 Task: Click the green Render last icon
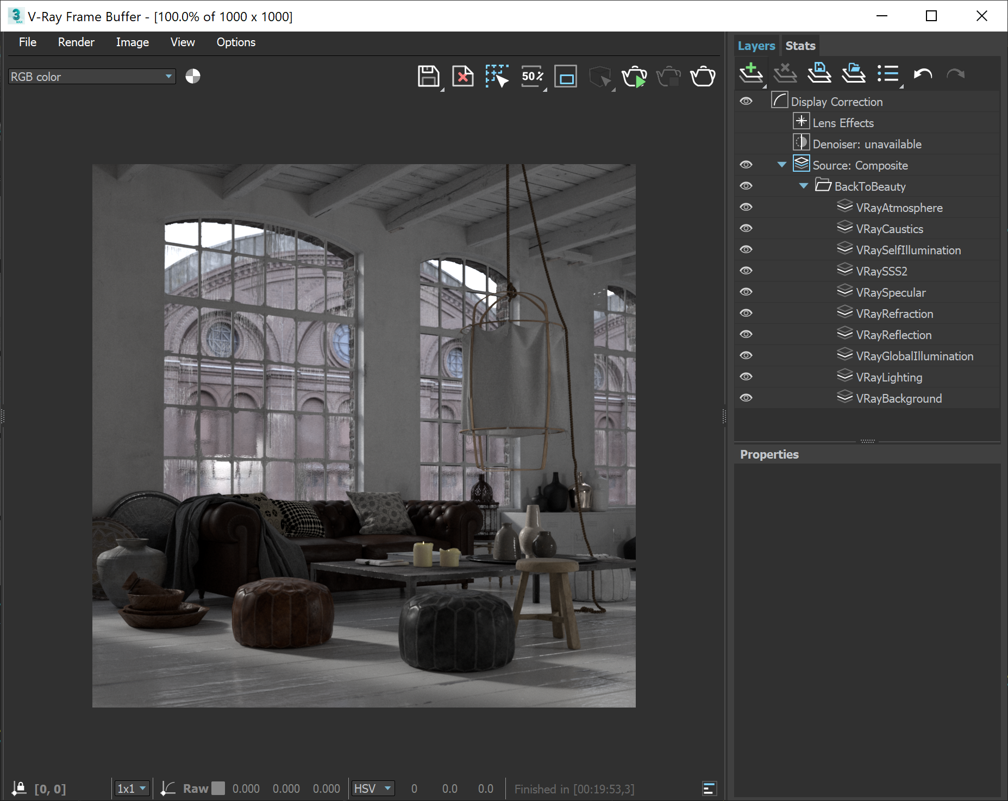[635, 76]
